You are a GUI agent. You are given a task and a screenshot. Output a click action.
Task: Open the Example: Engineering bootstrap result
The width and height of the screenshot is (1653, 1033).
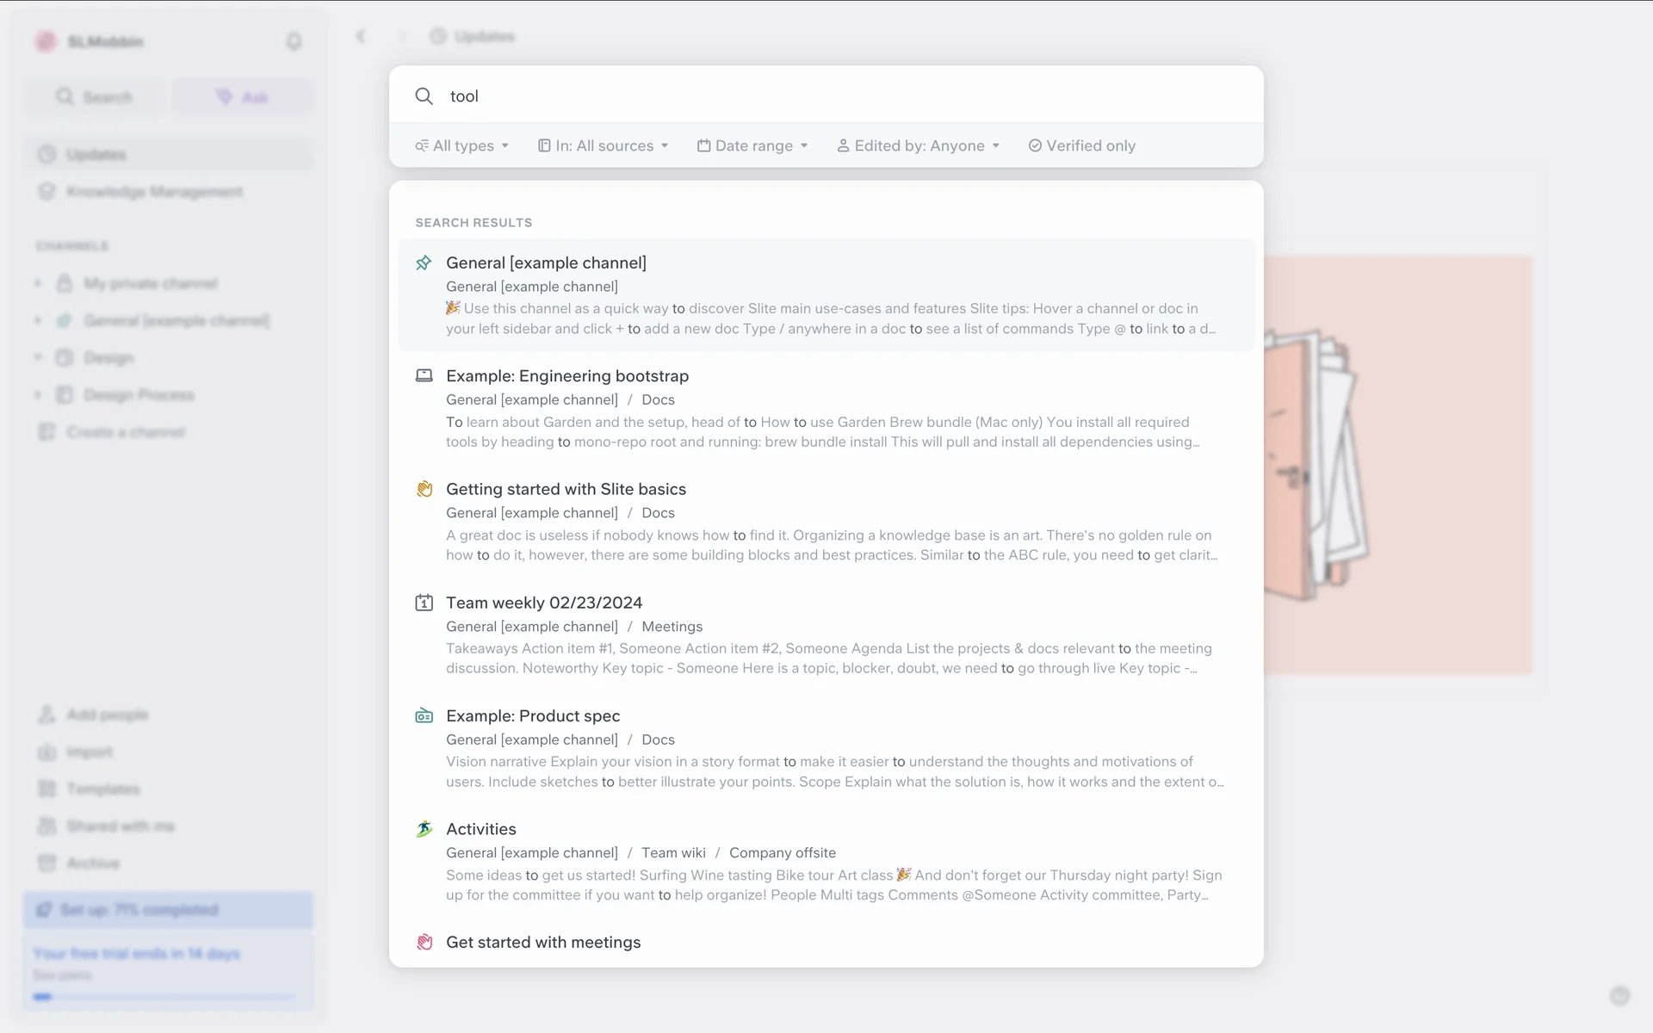click(567, 376)
